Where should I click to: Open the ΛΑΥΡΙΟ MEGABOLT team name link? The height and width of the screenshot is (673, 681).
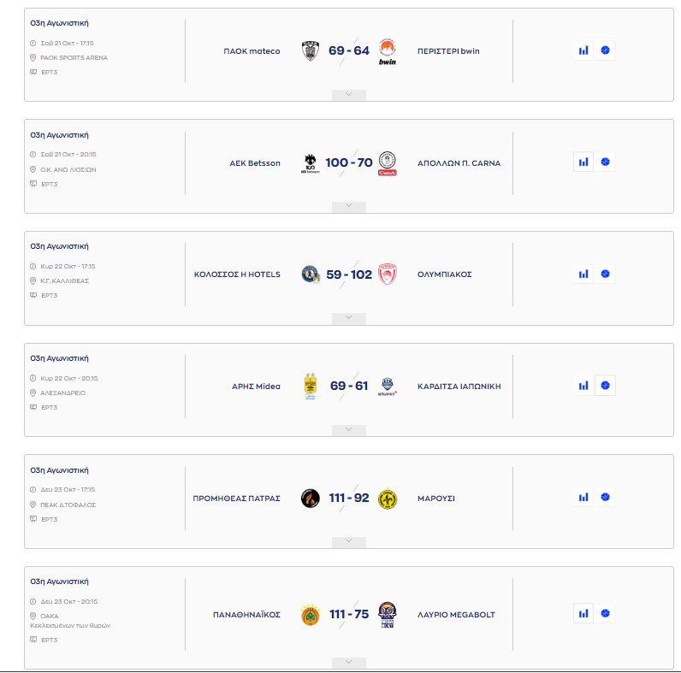[456, 614]
